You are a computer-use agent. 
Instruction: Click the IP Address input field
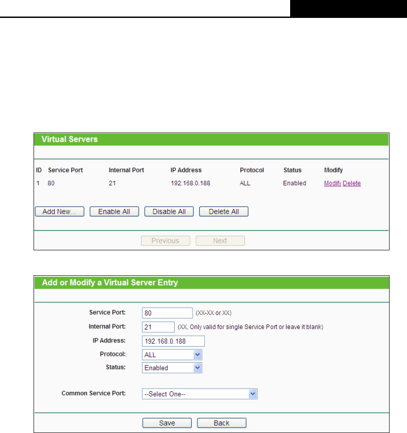pyautogui.click(x=173, y=341)
